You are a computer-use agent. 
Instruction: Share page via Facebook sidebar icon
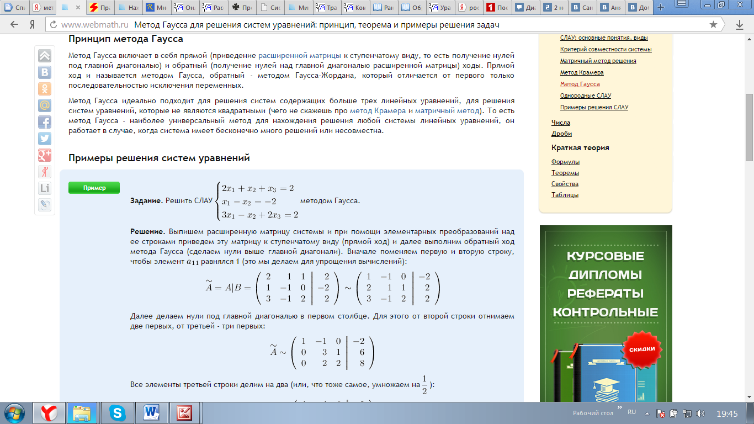(x=45, y=122)
